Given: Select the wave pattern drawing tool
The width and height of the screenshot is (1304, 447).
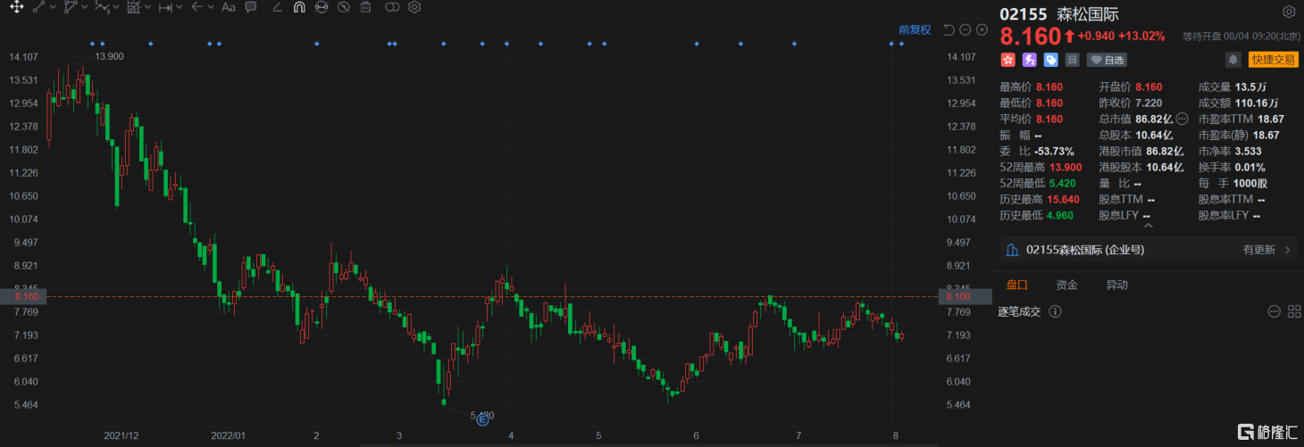Looking at the screenshot, I should 102,7.
